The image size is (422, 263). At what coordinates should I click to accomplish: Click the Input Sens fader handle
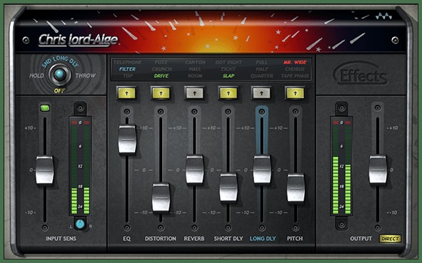tap(45, 170)
